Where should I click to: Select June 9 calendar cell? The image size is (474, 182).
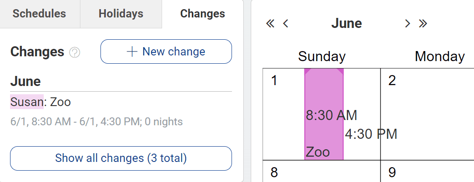click(427, 171)
